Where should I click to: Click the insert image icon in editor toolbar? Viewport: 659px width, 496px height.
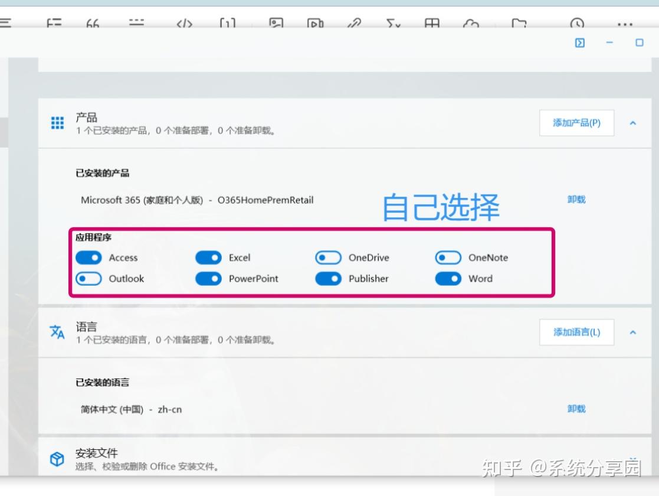[x=276, y=22]
